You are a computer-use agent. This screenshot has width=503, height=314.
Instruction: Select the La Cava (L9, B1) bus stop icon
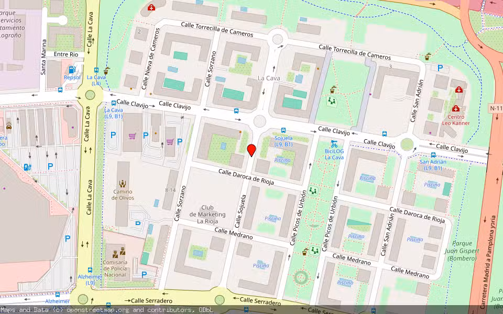(x=114, y=103)
